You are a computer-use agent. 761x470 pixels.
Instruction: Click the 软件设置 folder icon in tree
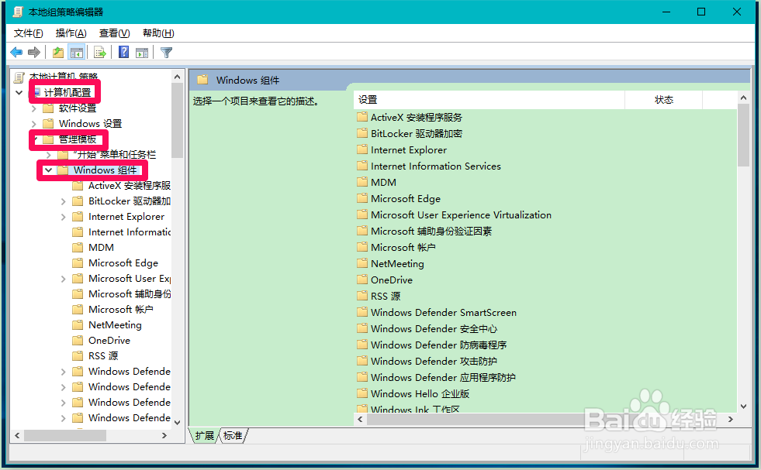pyautogui.click(x=48, y=108)
